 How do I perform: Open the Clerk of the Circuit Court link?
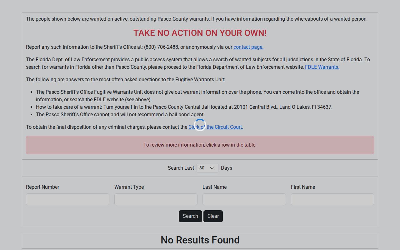[216, 127]
